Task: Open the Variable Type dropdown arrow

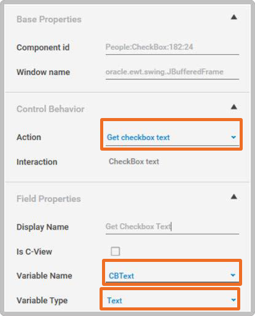Action: tap(233, 300)
